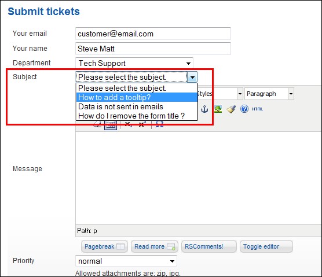Click the anchor insert icon

tap(204, 109)
